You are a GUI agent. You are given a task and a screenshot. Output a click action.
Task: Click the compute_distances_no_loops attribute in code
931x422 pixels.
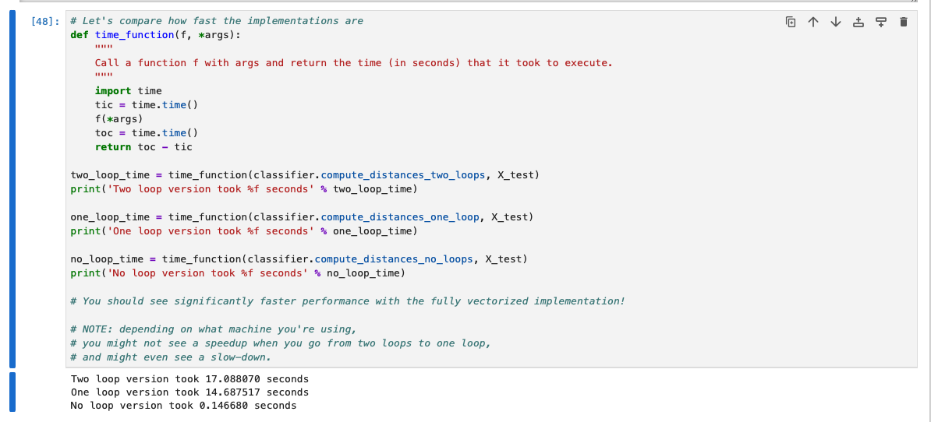click(395, 259)
